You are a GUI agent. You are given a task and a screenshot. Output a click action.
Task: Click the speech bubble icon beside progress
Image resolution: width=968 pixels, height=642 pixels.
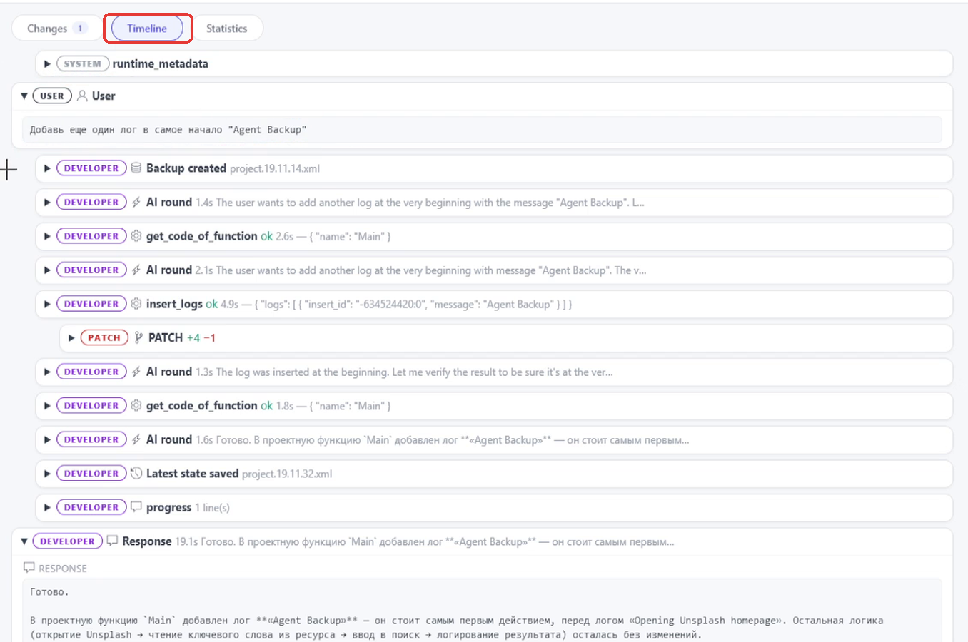coord(136,507)
